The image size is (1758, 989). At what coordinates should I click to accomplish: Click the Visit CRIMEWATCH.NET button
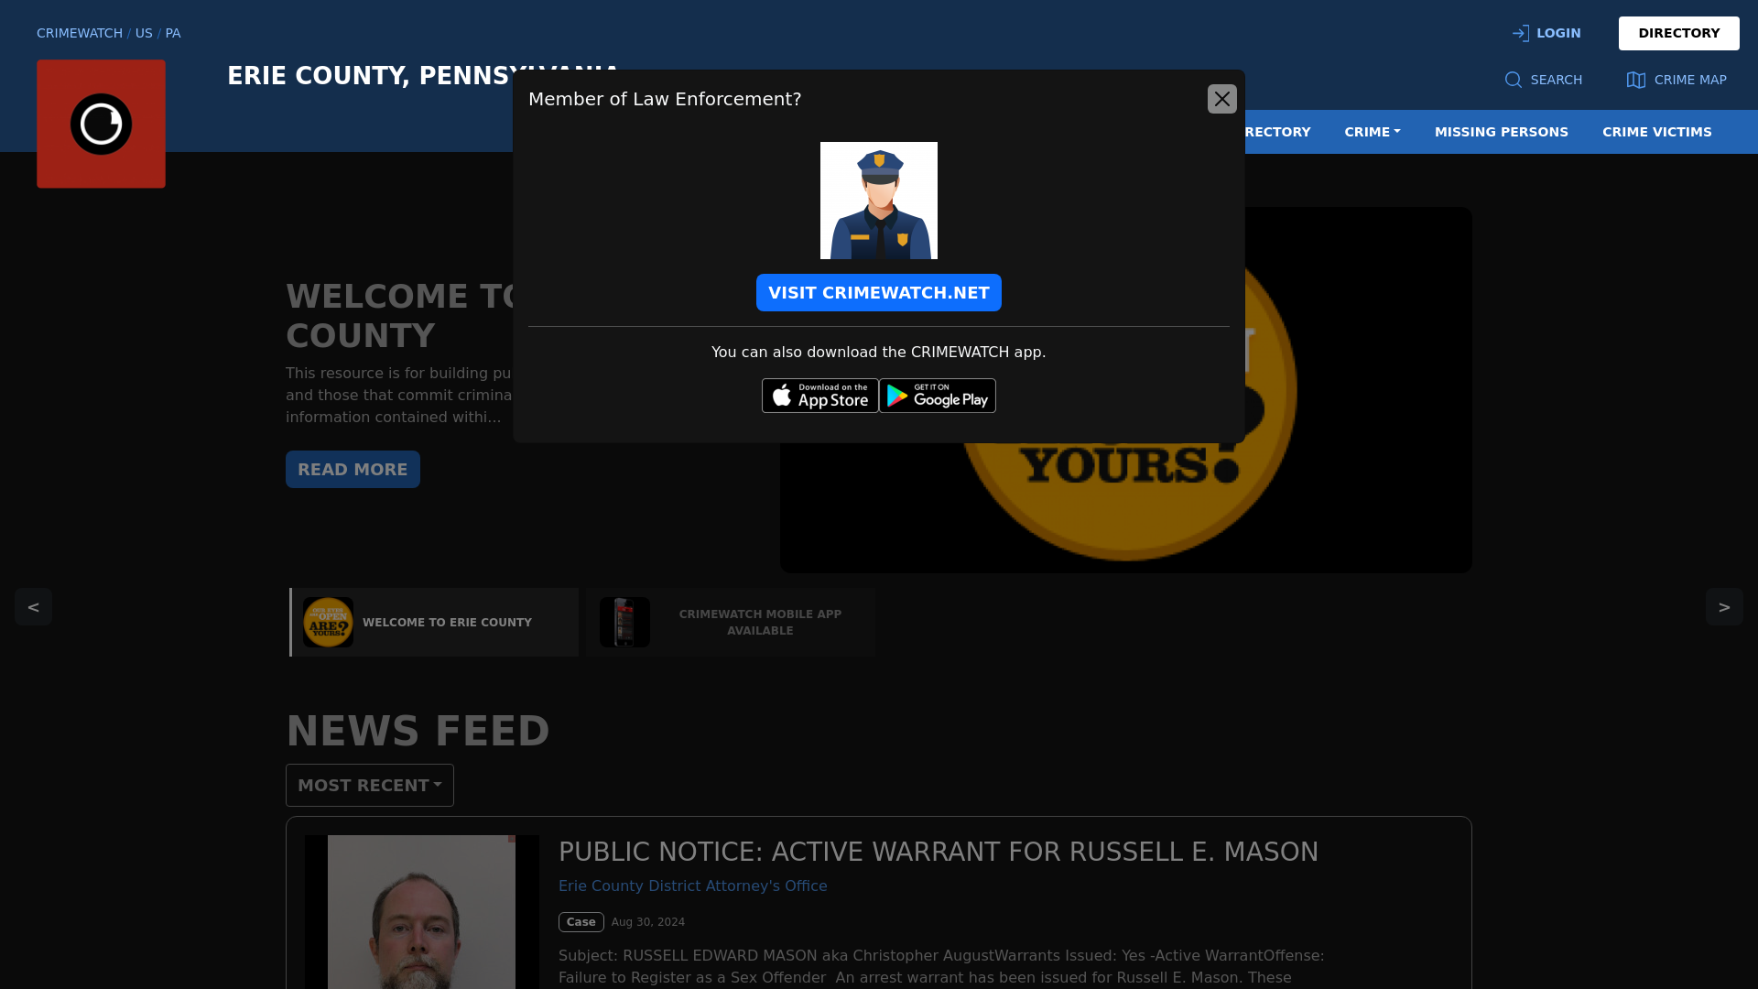[878, 293]
